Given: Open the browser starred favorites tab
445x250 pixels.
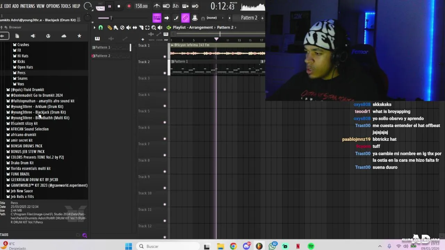Looking at the screenshot, I should (x=79, y=36).
